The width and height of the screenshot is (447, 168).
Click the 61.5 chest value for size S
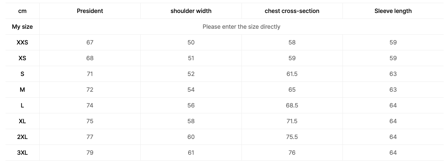pyautogui.click(x=292, y=74)
